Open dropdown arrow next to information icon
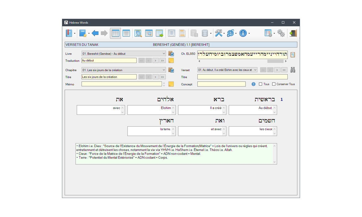Viewport: 362px width, 217px height. point(249,33)
